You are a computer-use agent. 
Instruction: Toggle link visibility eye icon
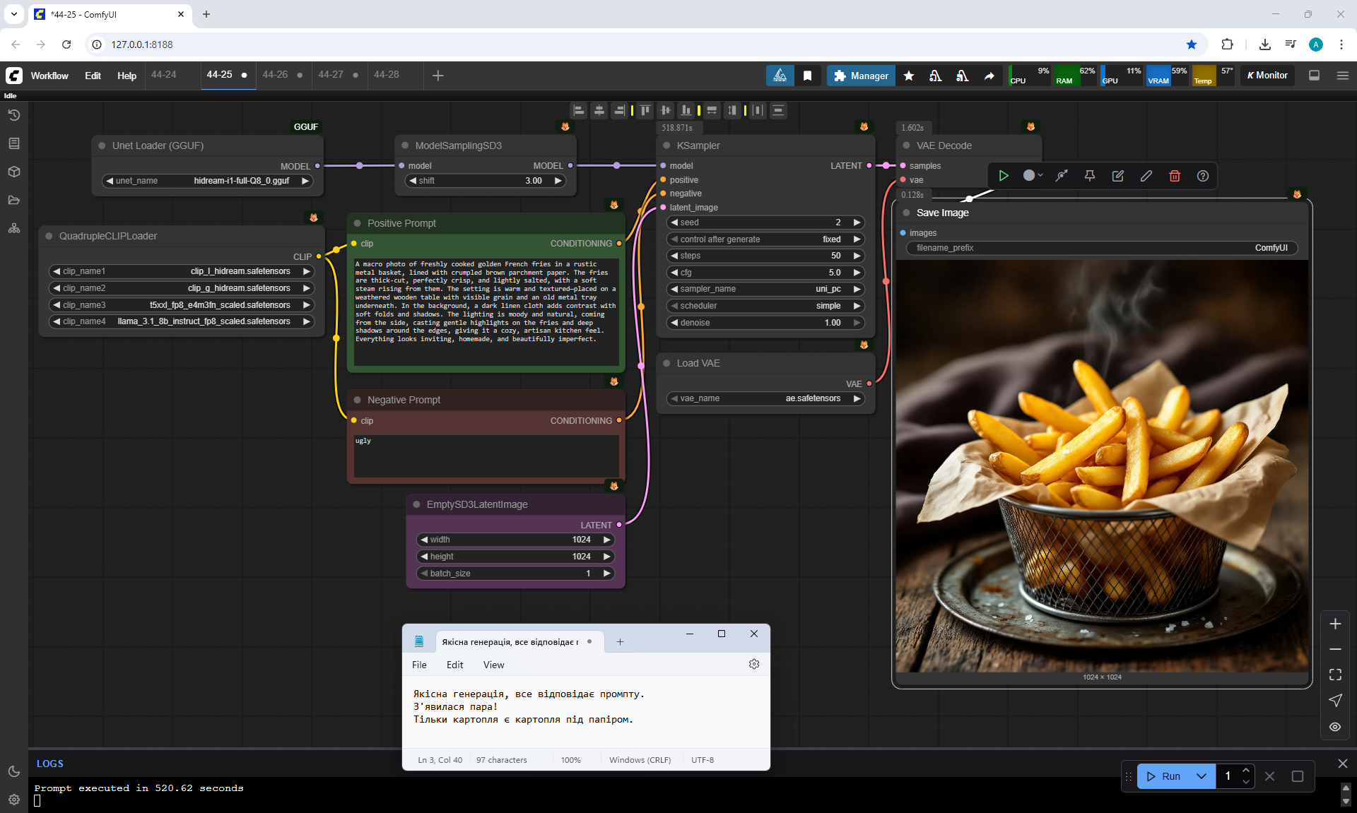pyautogui.click(x=1335, y=727)
